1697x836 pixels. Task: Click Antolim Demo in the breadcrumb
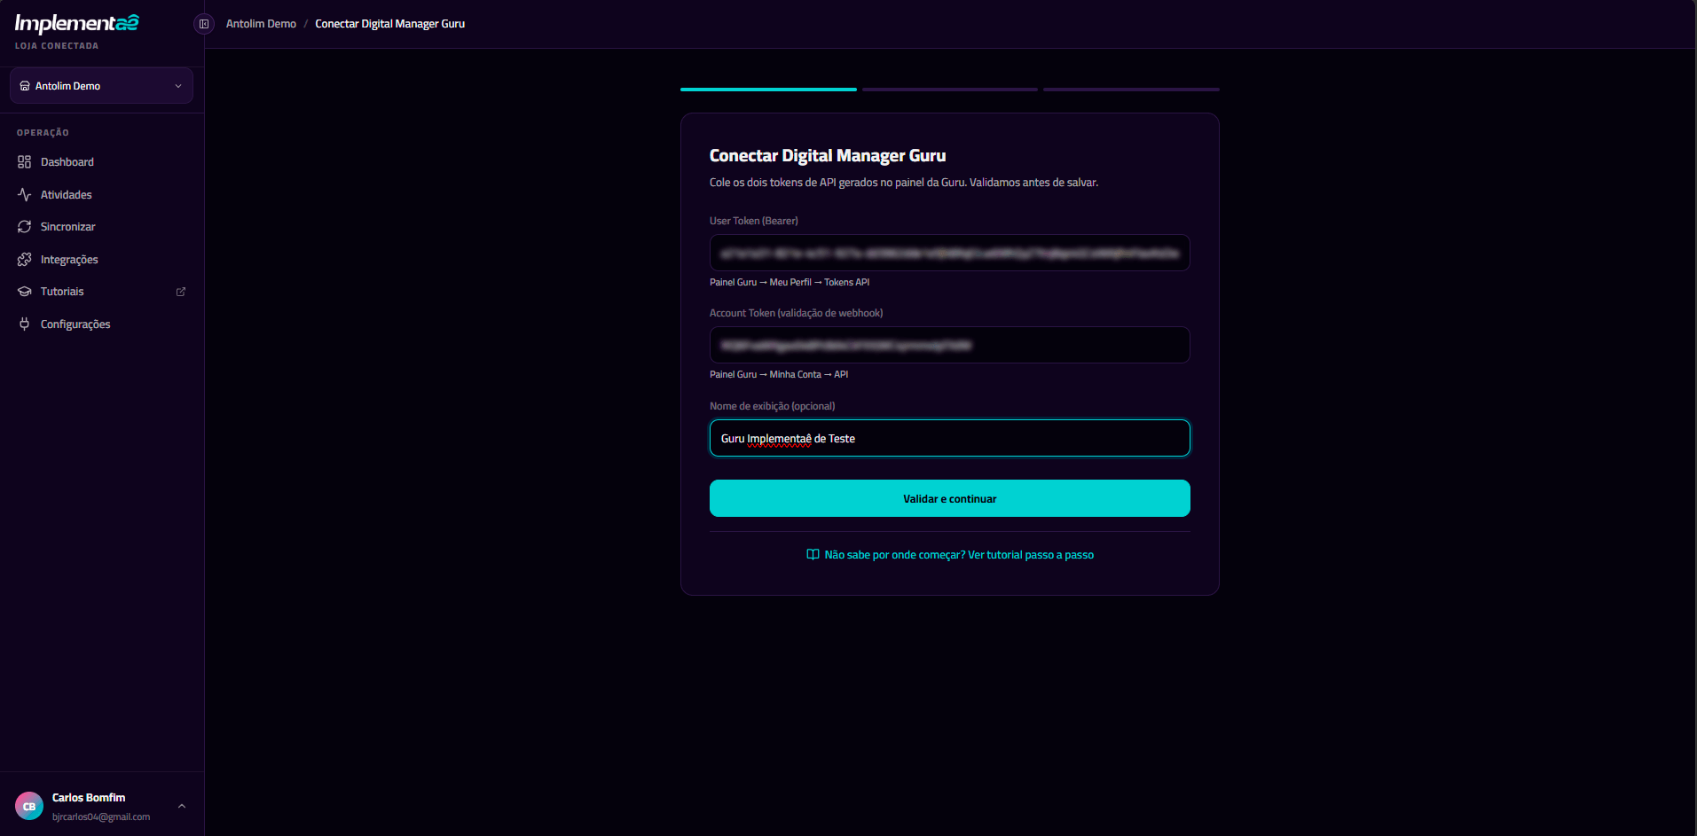pyautogui.click(x=261, y=24)
